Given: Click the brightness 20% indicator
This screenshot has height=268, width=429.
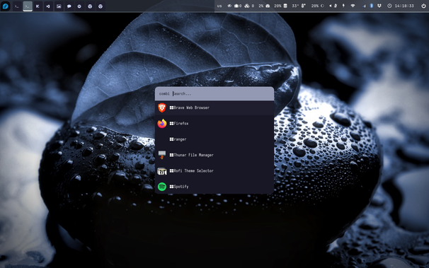Looking at the screenshot, I should pyautogui.click(x=317, y=6).
